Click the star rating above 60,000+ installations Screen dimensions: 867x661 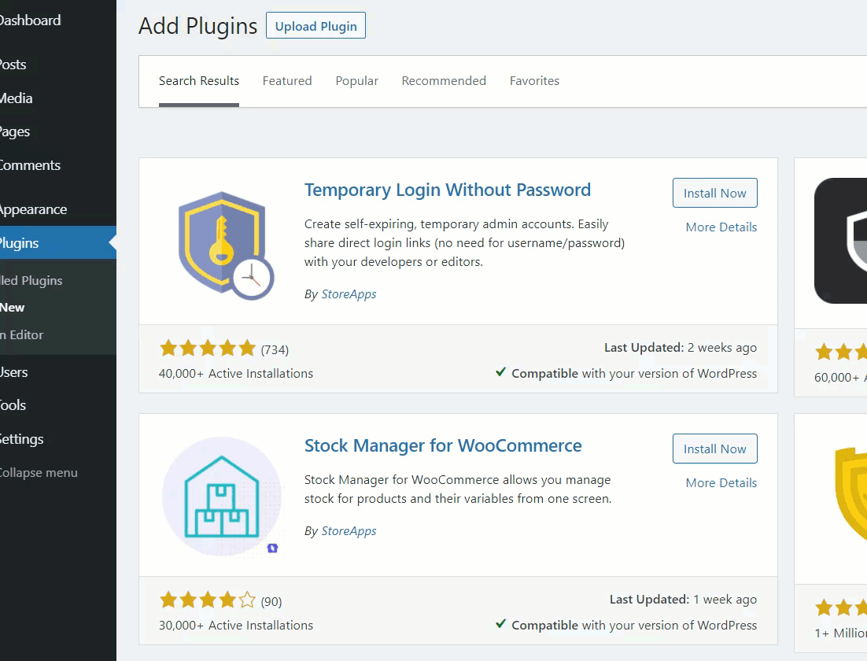(841, 352)
